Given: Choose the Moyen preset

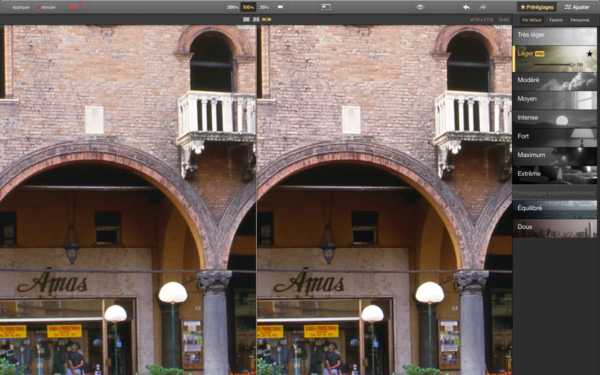Looking at the screenshot, I should click(x=555, y=100).
